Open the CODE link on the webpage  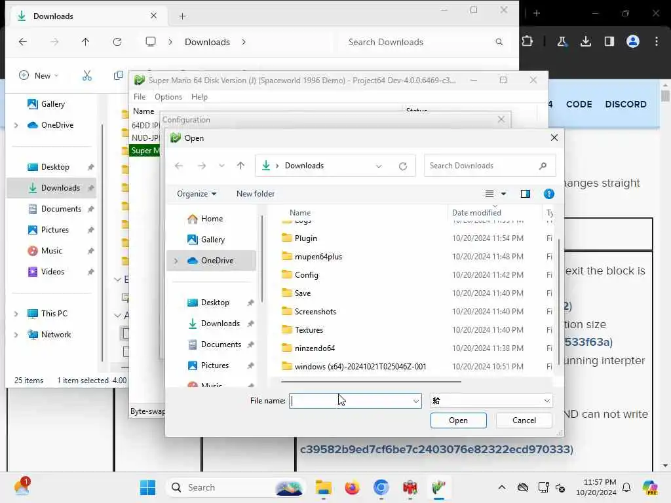[x=579, y=104]
